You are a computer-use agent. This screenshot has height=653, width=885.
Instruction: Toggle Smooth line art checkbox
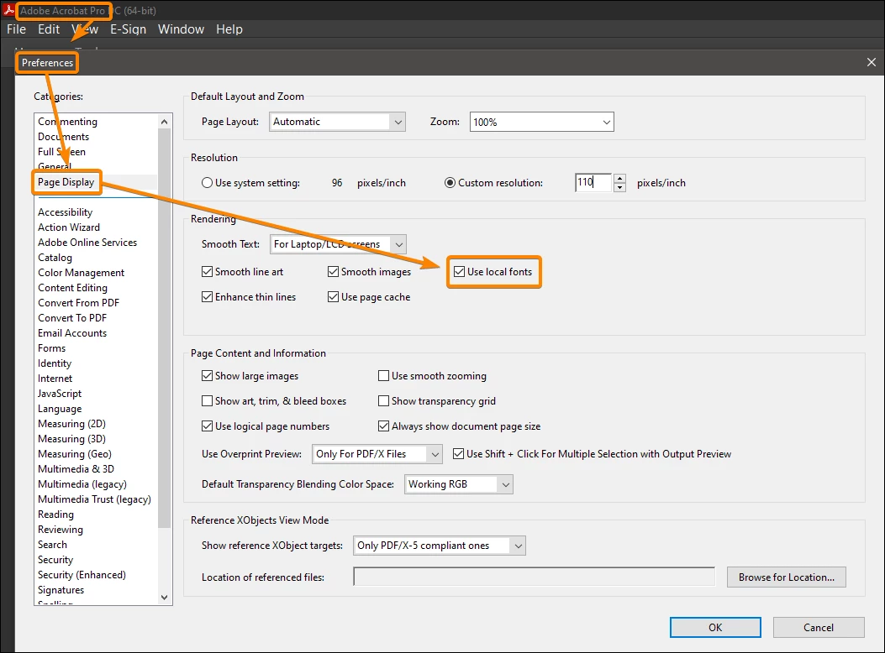[207, 272]
